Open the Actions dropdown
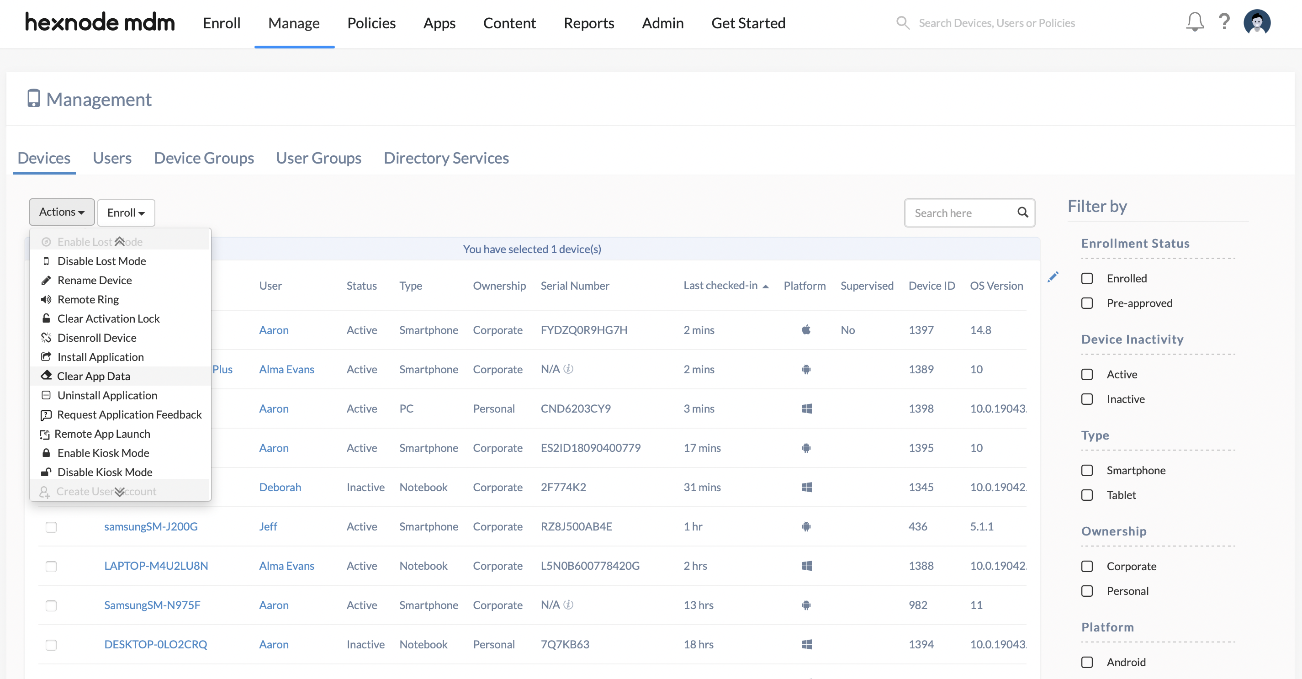 [61, 212]
